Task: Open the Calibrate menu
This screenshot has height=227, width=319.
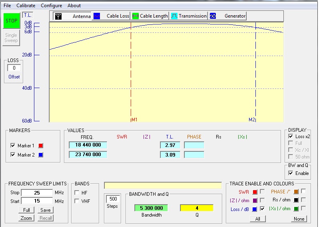Action: point(26,6)
